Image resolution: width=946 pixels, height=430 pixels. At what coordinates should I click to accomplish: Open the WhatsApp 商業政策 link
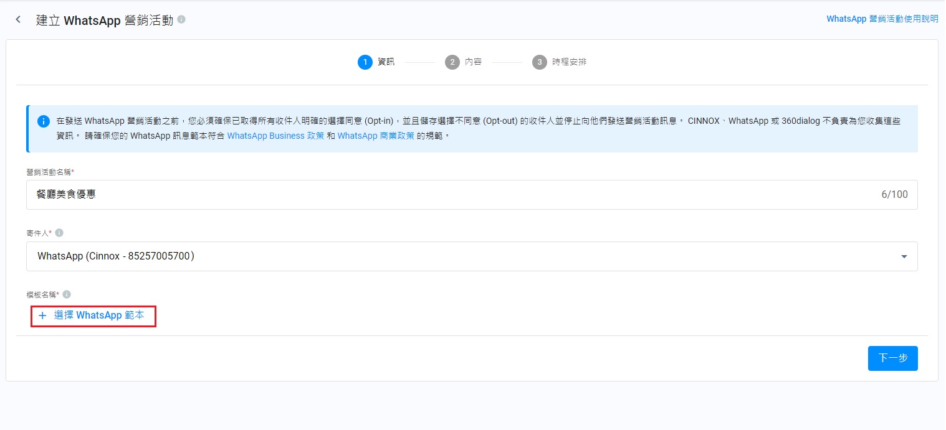(376, 136)
